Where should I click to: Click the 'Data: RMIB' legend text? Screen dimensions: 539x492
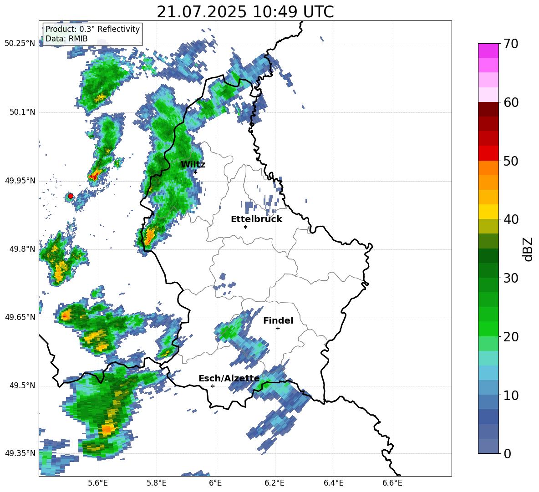pos(66,39)
